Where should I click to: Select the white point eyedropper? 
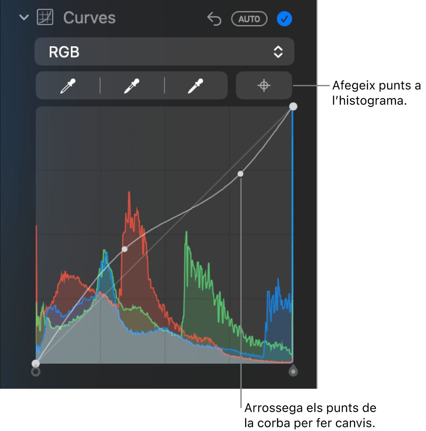coord(196,86)
